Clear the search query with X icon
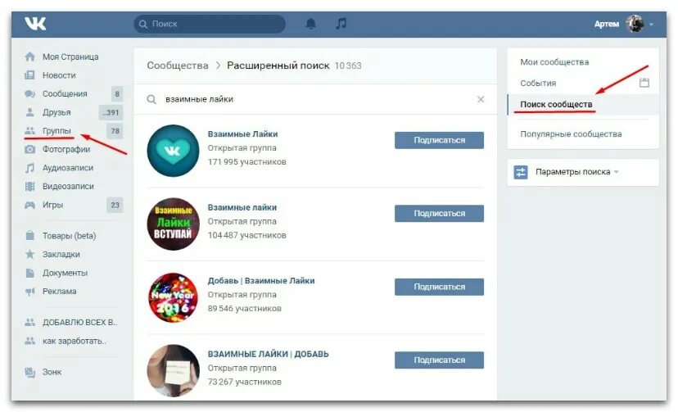 tap(481, 99)
